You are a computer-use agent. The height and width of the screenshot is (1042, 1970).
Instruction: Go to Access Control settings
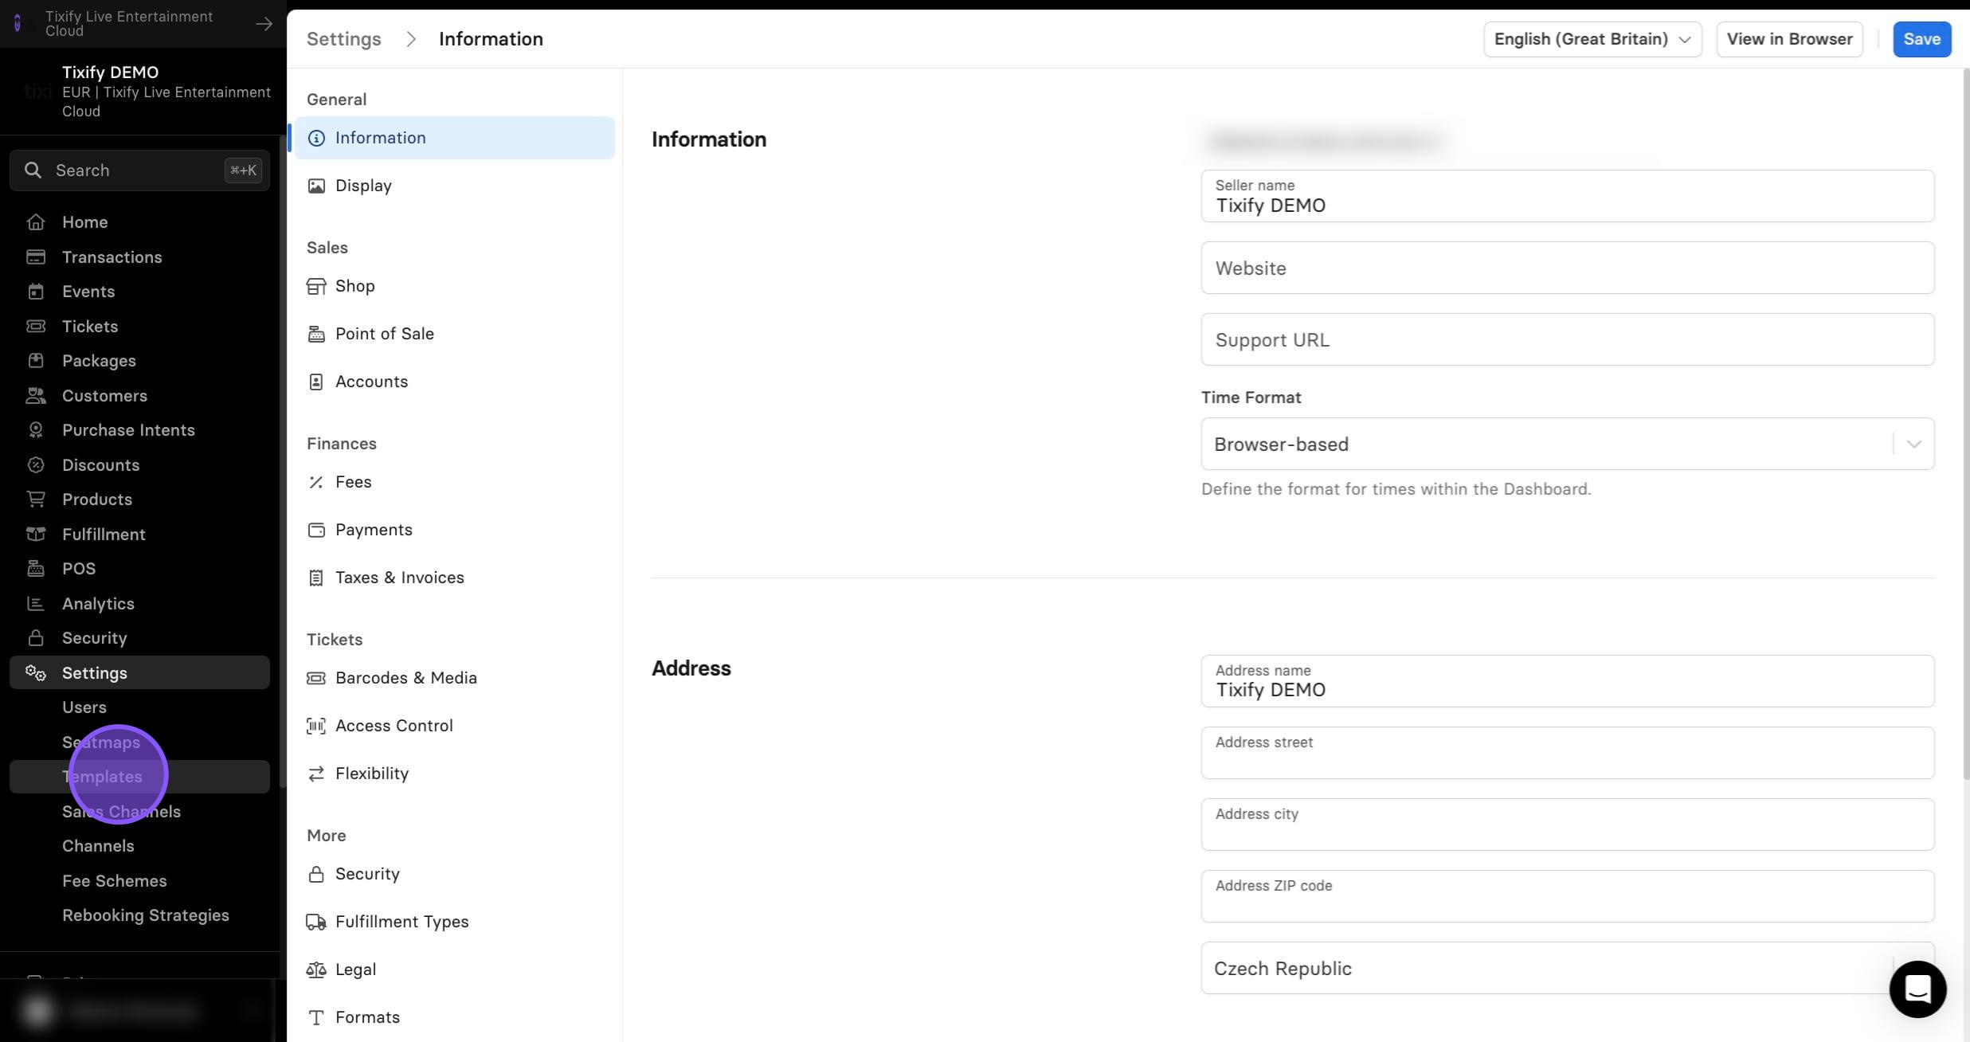click(454, 726)
